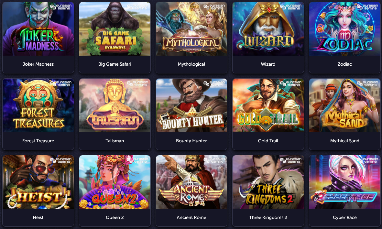This screenshot has width=382, height=229.
Task: Launch the Queen 2 game artwork
Action: click(115, 182)
